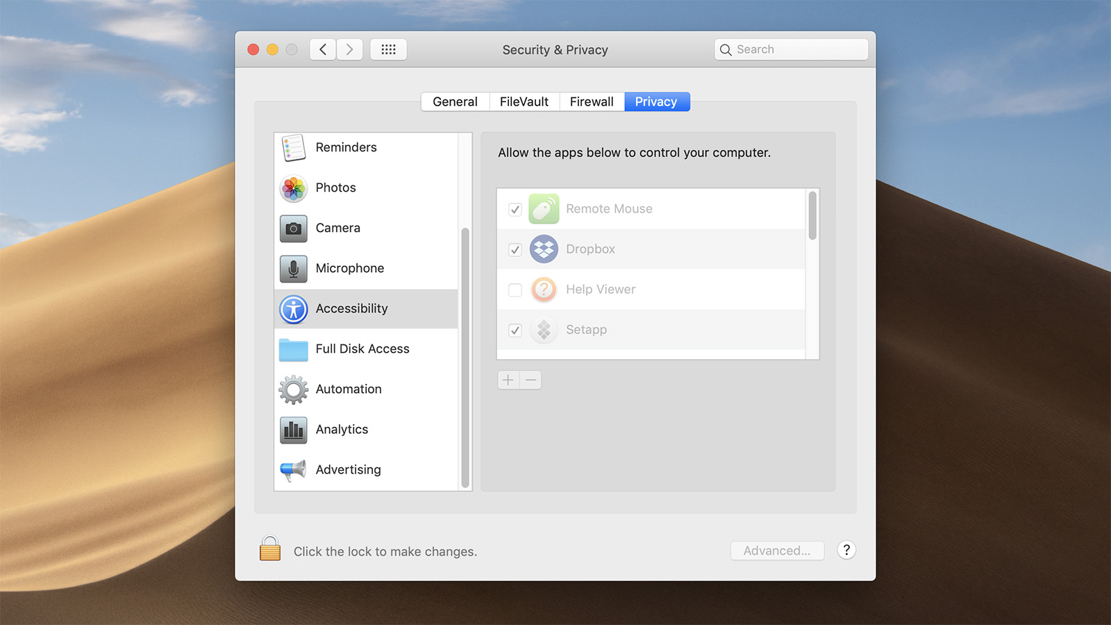Select the Reminders privacy category icon
Image resolution: width=1111 pixels, height=625 pixels.
(293, 147)
